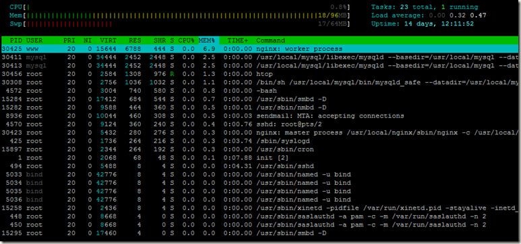Select the /usr/sbin/sshd row PID 494
The width and height of the screenshot is (521, 244).
click(260, 166)
